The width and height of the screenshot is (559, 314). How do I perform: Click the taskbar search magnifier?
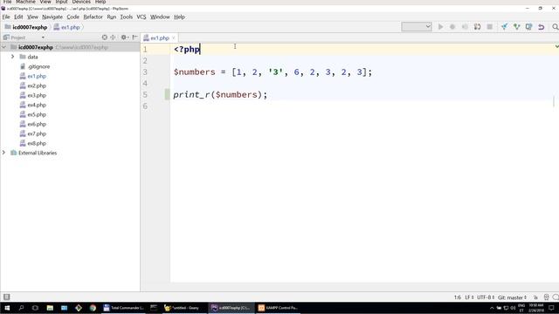21,308
